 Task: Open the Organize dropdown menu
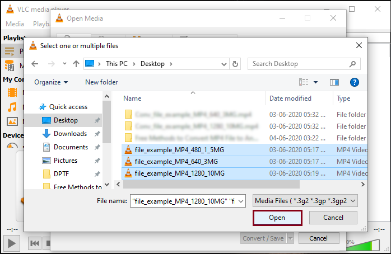click(x=51, y=82)
